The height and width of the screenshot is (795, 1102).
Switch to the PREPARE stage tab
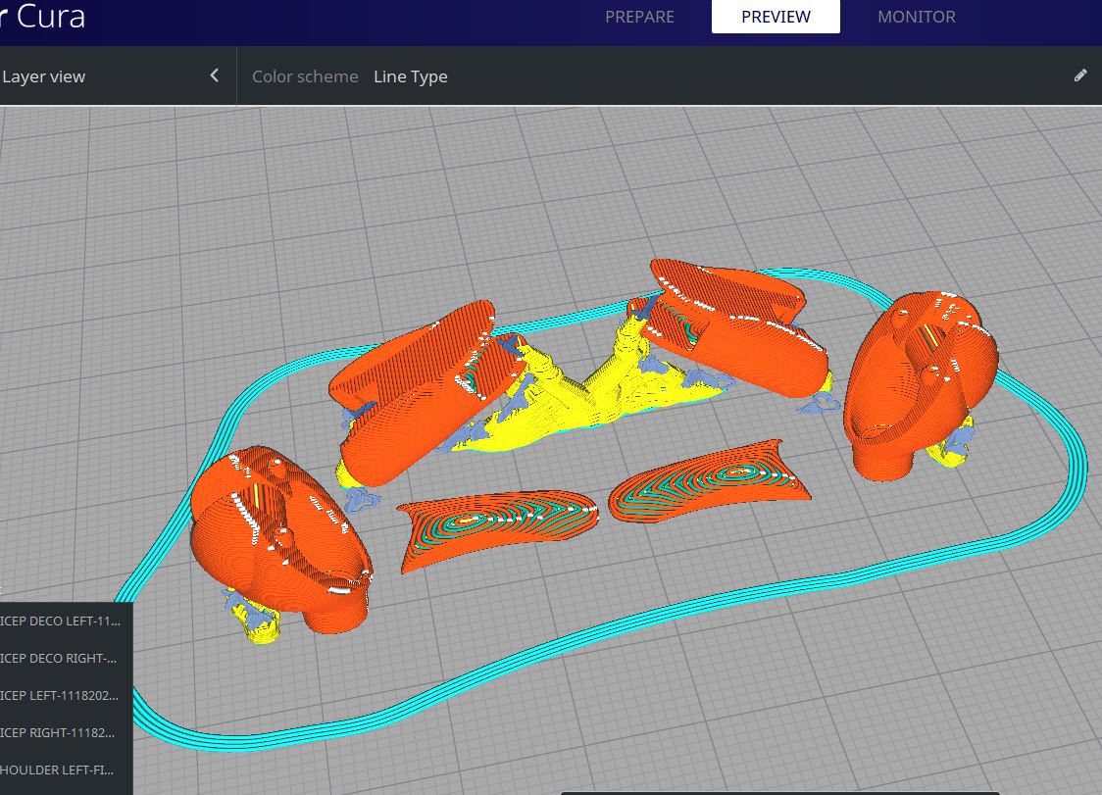coord(639,17)
